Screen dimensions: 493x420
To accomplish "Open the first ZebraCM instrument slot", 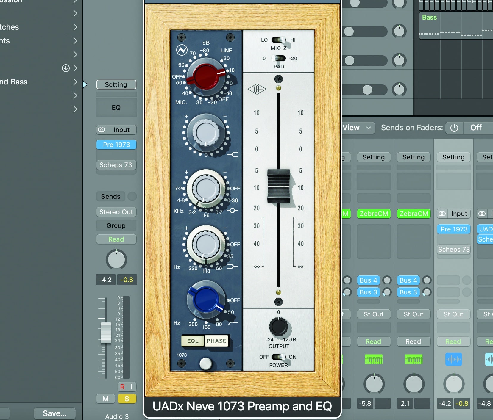I will 374,214.
